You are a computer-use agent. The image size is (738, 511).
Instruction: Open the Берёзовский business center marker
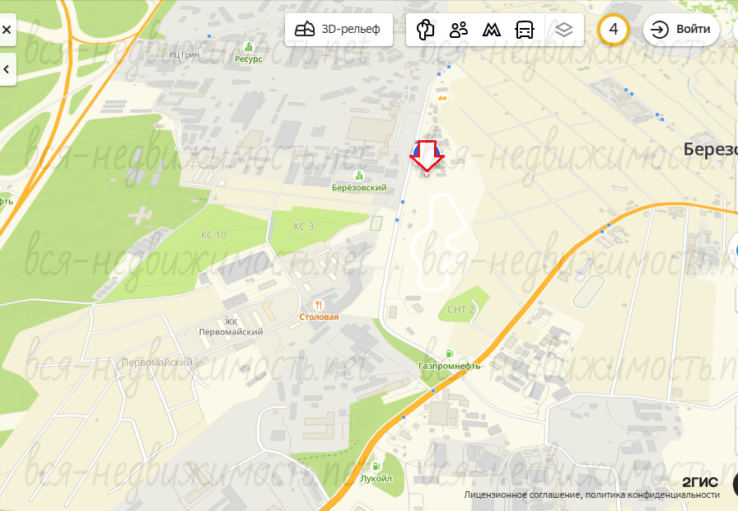click(x=359, y=176)
